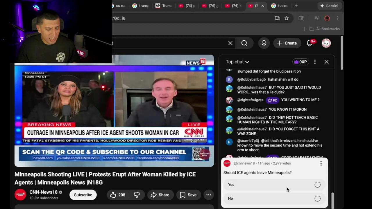Share the Minneapolis Shooting video
The height and width of the screenshot is (209, 372).
coord(160,195)
